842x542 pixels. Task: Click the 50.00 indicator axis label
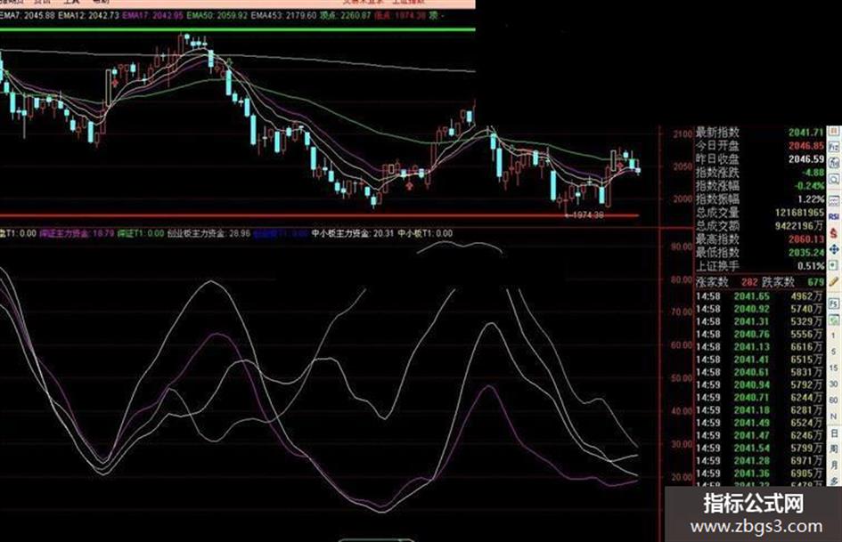682,377
